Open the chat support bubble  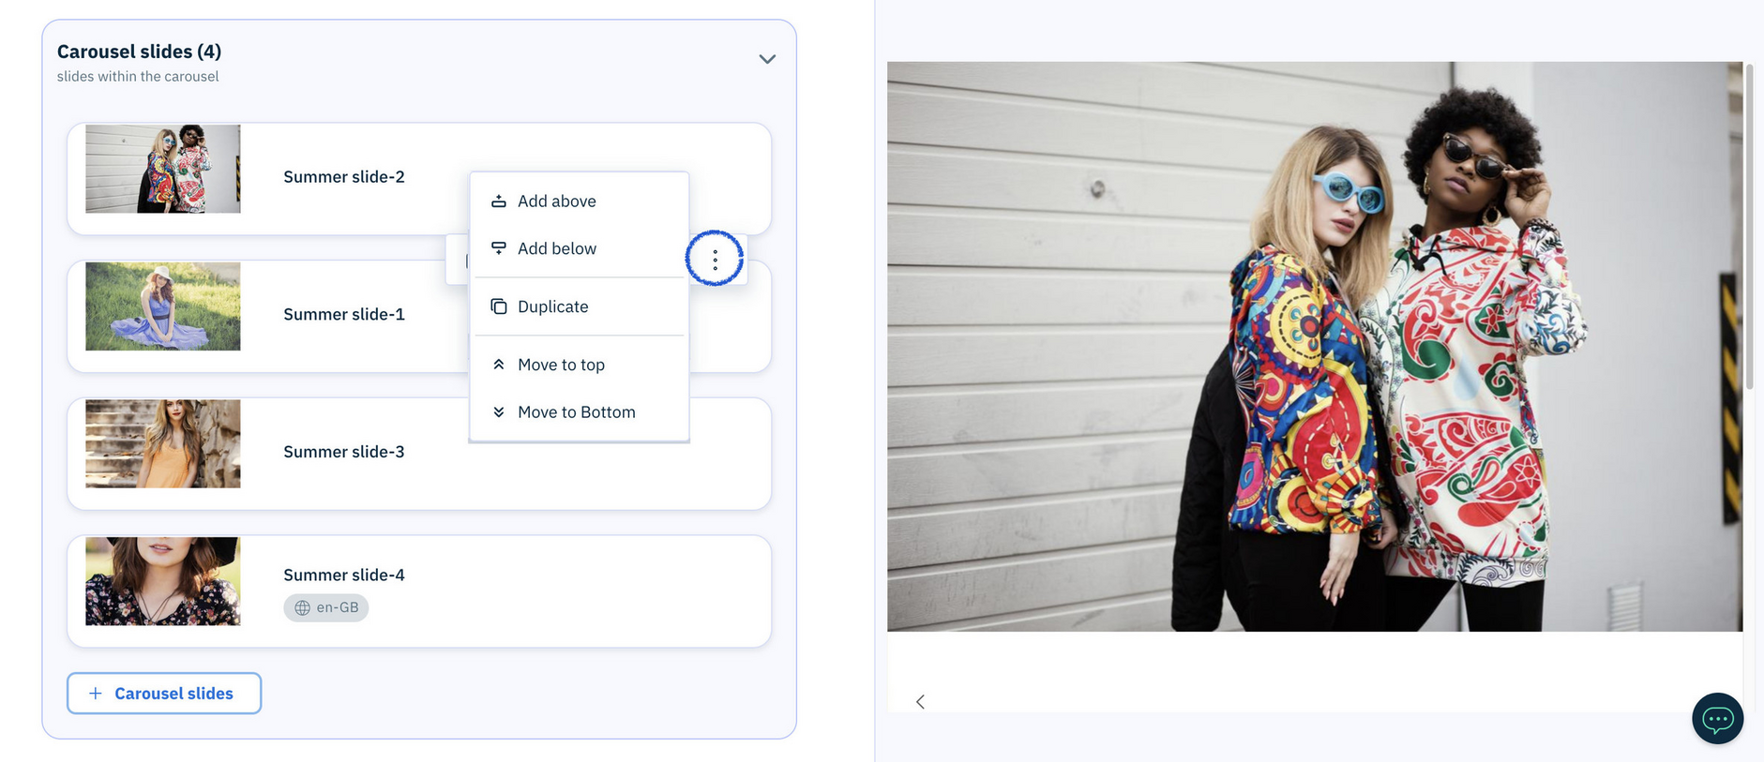coord(1717,719)
